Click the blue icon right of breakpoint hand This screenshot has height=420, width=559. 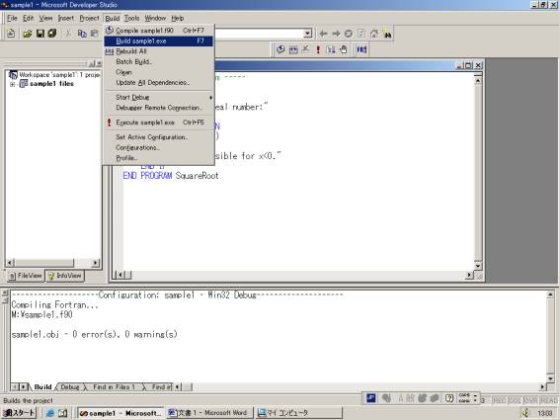point(361,49)
